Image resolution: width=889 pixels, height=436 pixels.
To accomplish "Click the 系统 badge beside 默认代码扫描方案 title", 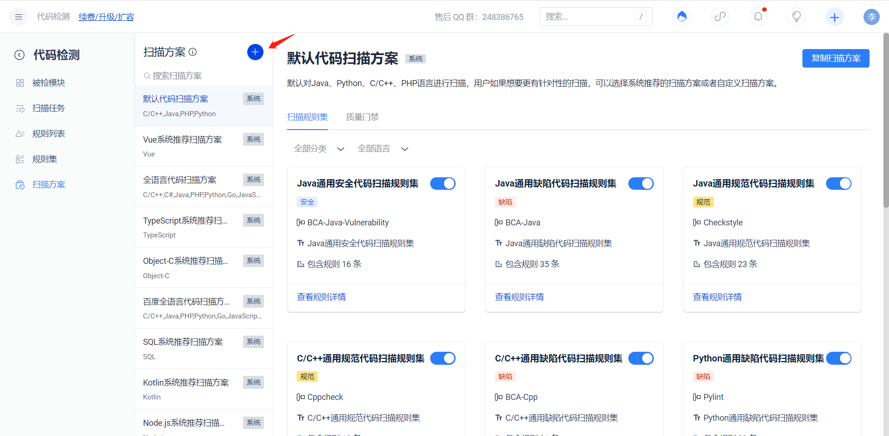I will (415, 59).
